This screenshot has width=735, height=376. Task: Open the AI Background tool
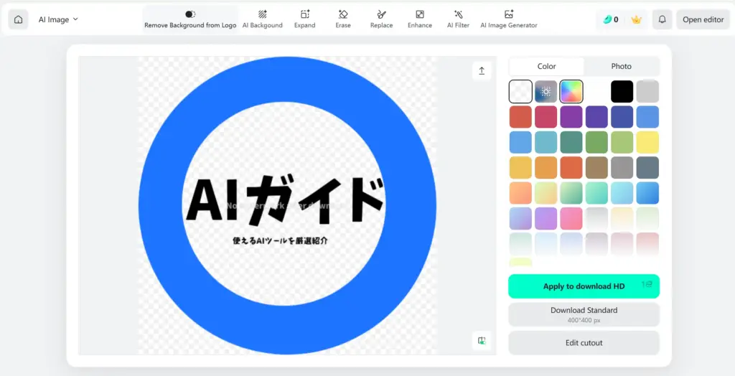coord(262,19)
